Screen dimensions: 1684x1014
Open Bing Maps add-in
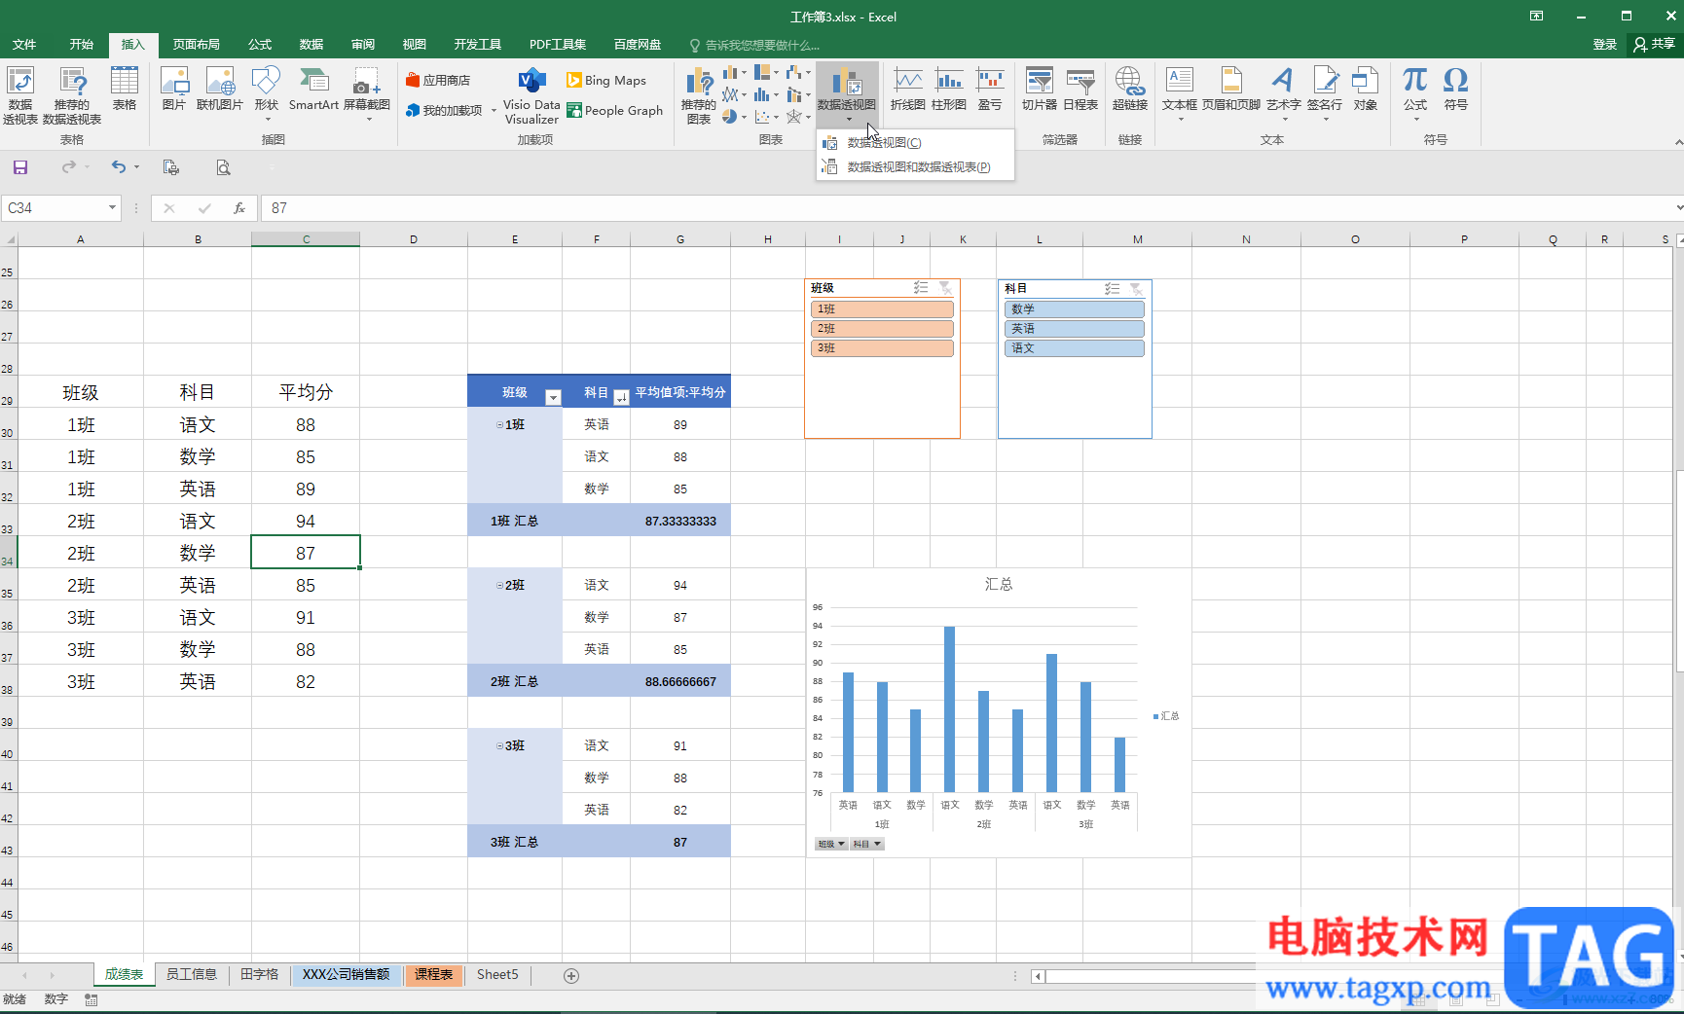[x=606, y=80]
